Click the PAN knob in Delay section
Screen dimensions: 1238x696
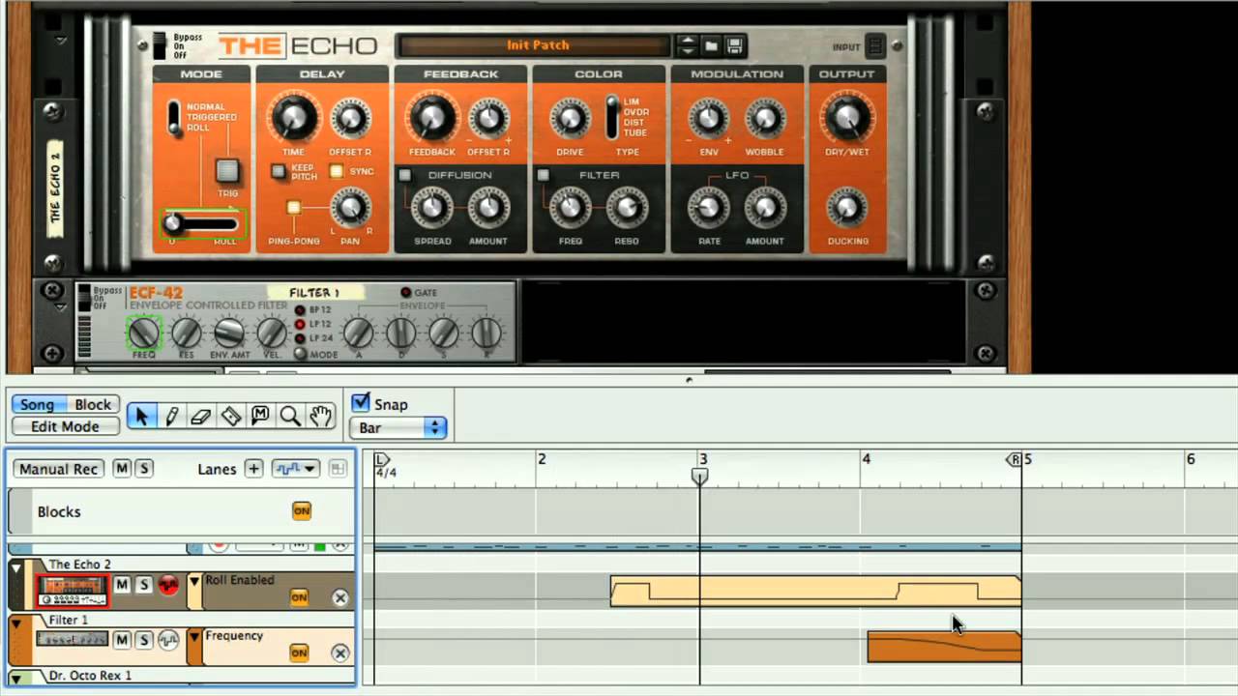(x=350, y=208)
